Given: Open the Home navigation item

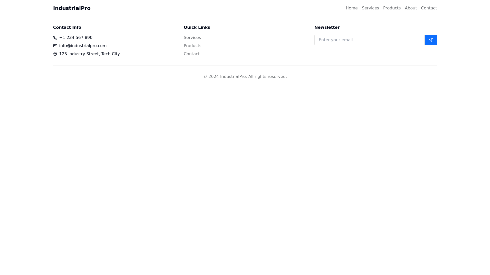Looking at the screenshot, I should pos(351,8).
